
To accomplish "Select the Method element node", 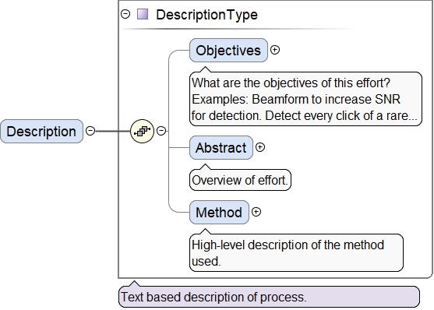I will (x=219, y=213).
